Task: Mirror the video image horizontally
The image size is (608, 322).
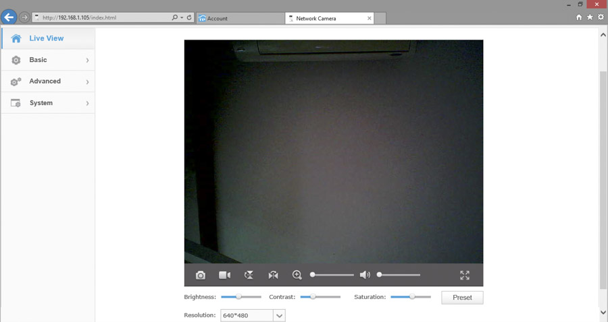Action: point(273,276)
